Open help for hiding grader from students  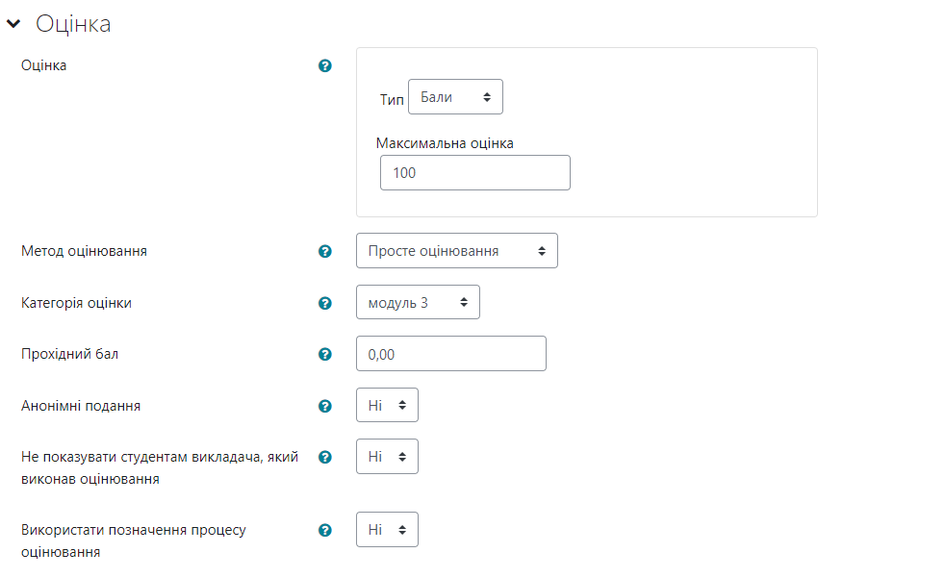325,457
